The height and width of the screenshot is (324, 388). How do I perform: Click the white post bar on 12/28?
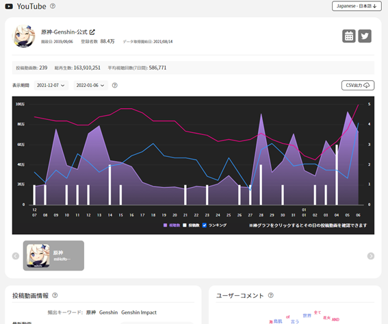[261, 185]
